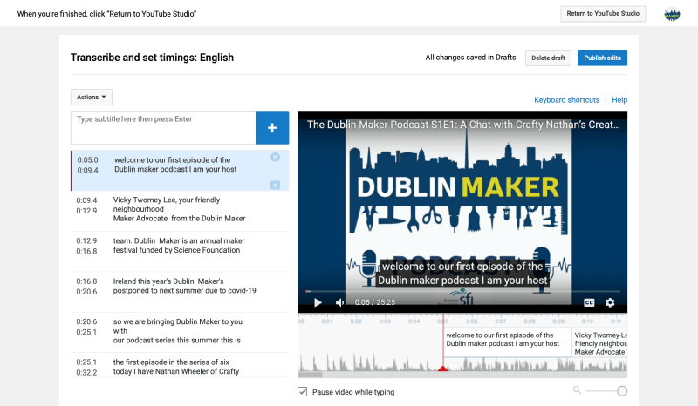Select the 'team. Dublin Maker is an annual' subtitle
Screen dimensions: 698x406
tap(180, 251)
